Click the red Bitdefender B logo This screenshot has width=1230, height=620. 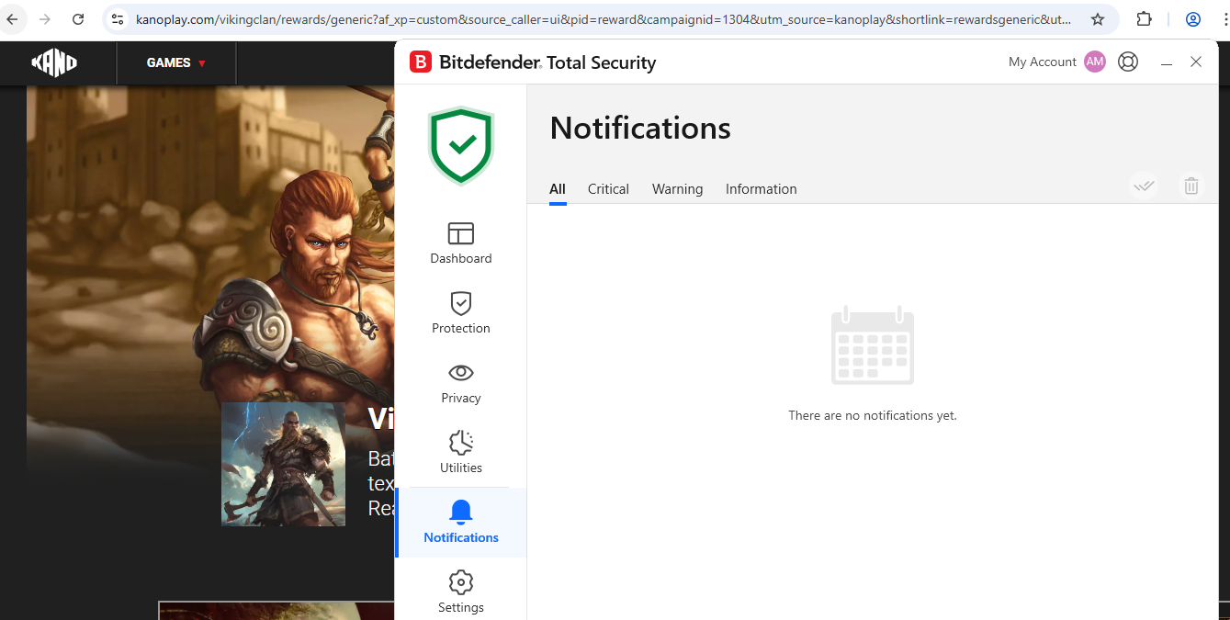pyautogui.click(x=421, y=62)
